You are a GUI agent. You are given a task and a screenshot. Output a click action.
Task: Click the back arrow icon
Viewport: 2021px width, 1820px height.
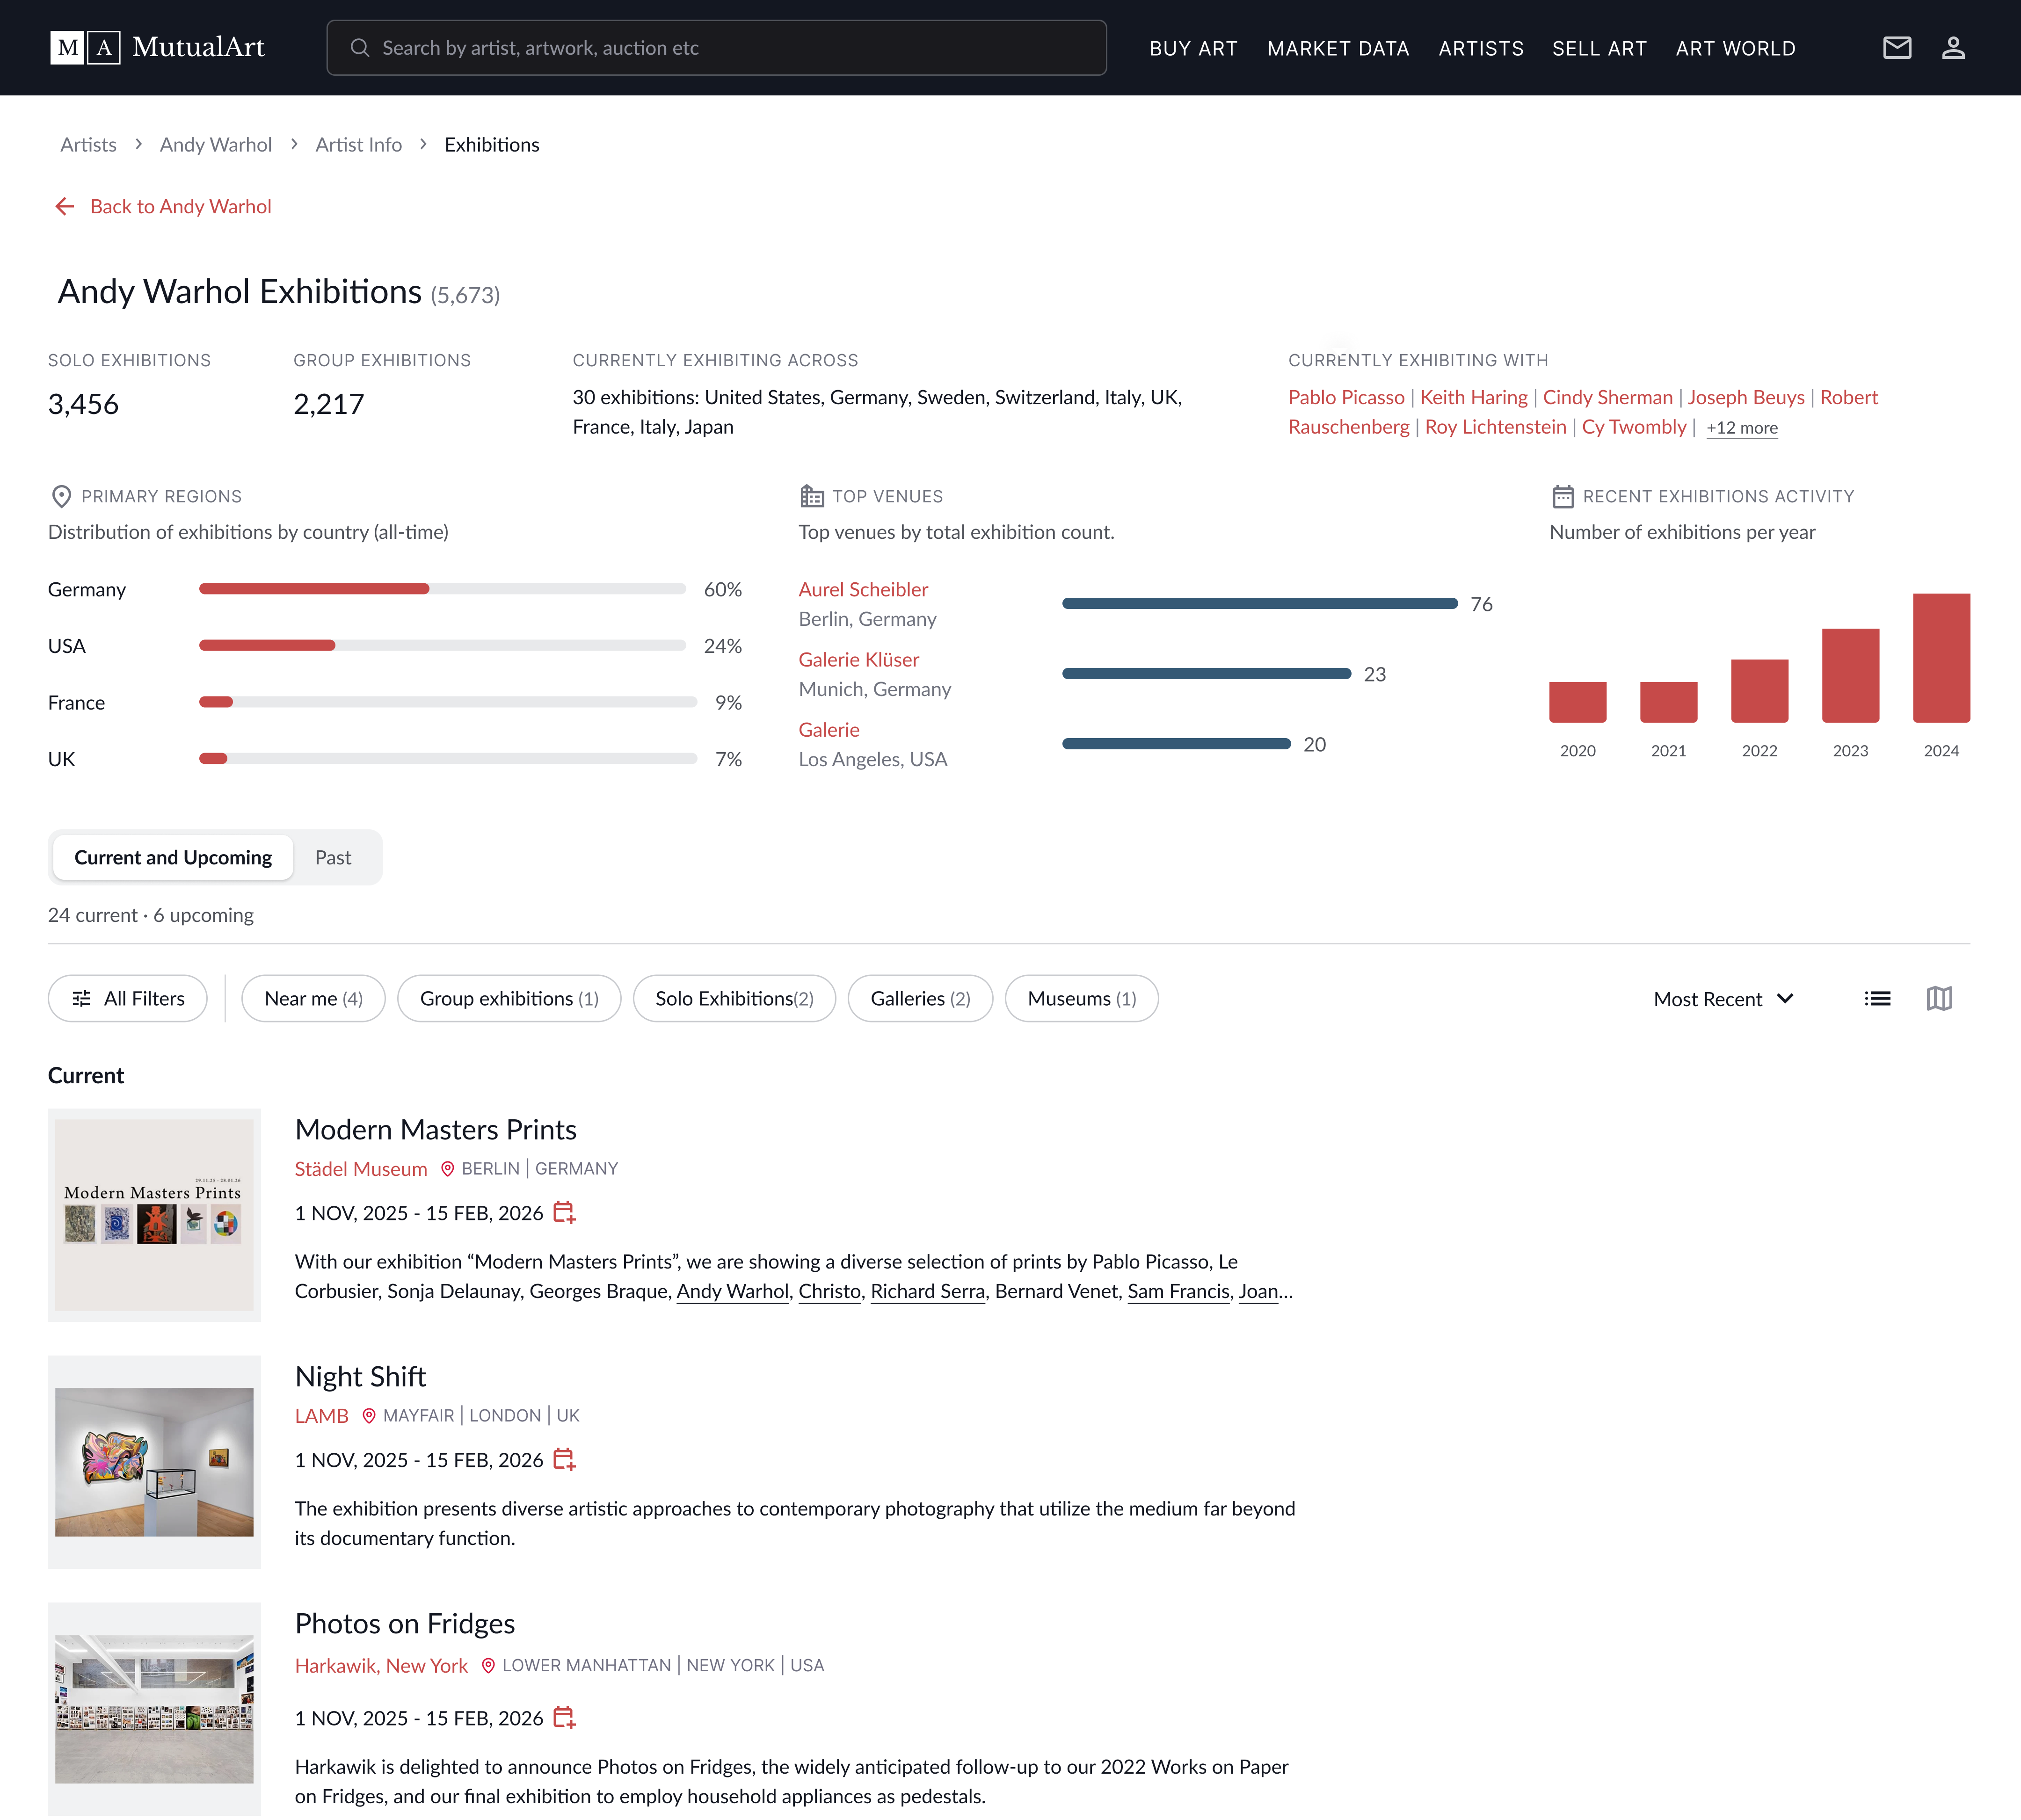(x=65, y=206)
